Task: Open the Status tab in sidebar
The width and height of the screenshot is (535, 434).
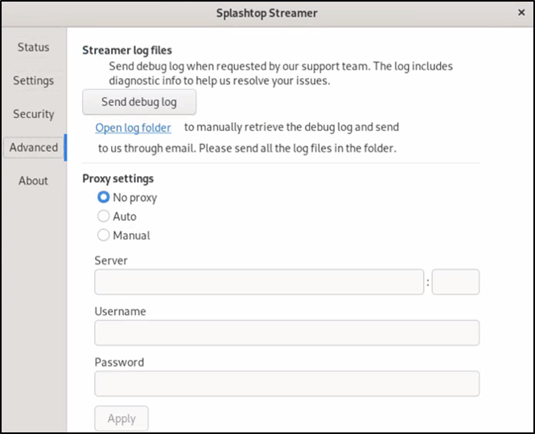Action: (x=34, y=47)
